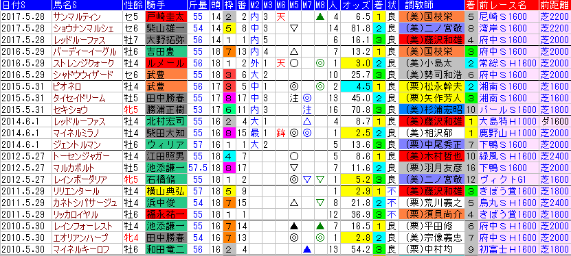Viewport: 571px width, 256px height.
Task: Click the M2 column header
Action: coord(255,5)
